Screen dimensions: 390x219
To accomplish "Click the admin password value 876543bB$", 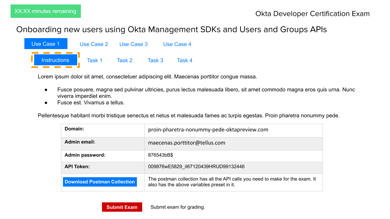I will [x=161, y=155].
